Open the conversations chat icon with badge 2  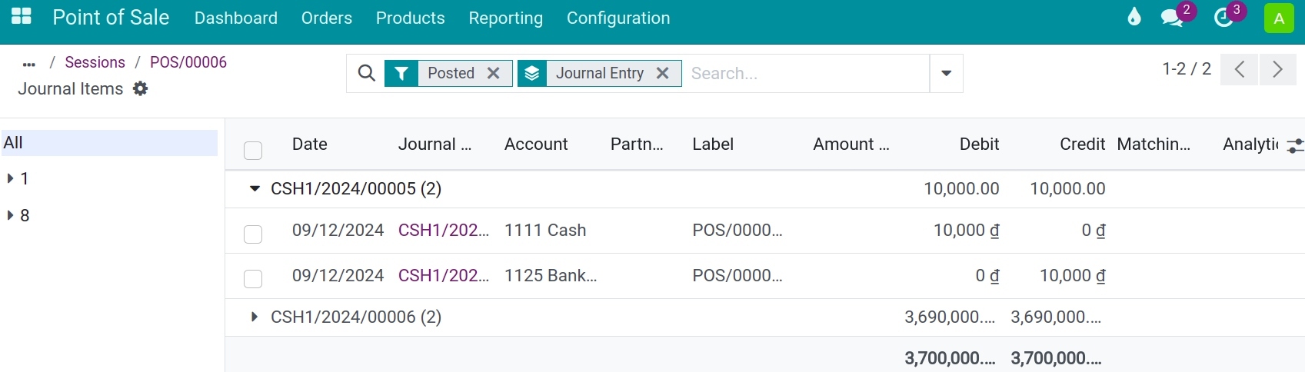pyautogui.click(x=1173, y=18)
